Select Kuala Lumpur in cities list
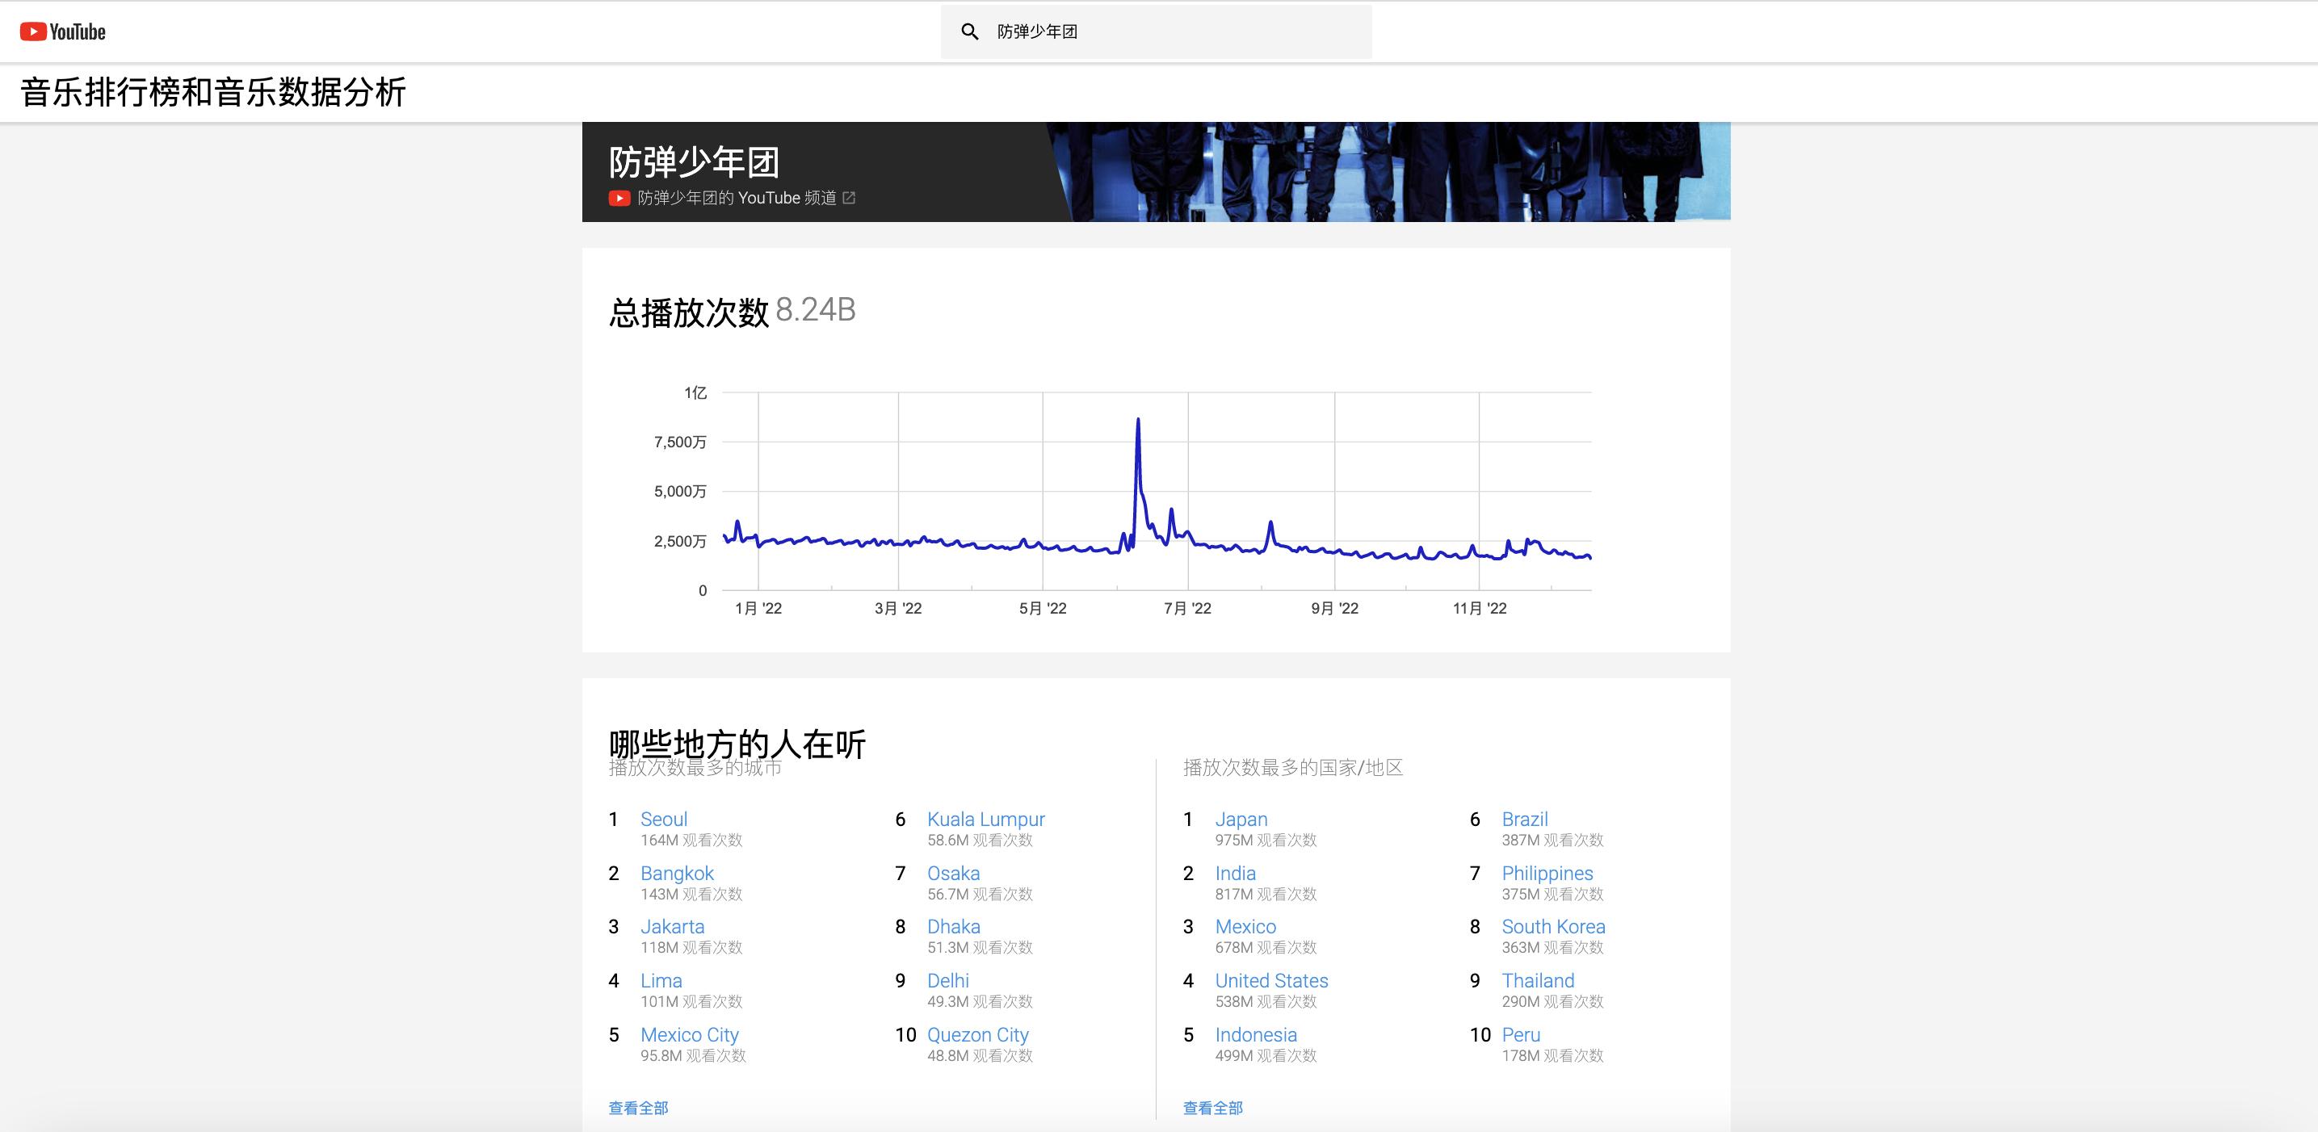This screenshot has height=1132, width=2318. coord(985,819)
